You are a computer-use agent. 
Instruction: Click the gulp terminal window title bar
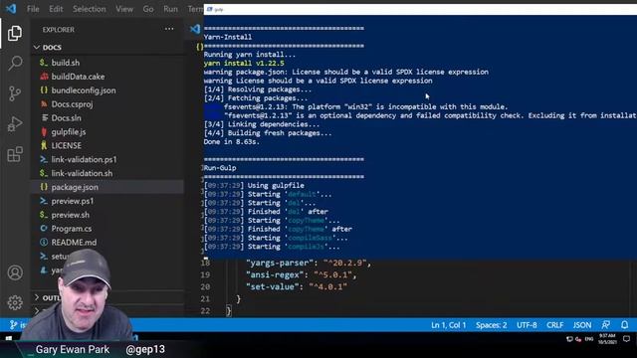click(x=420, y=9)
